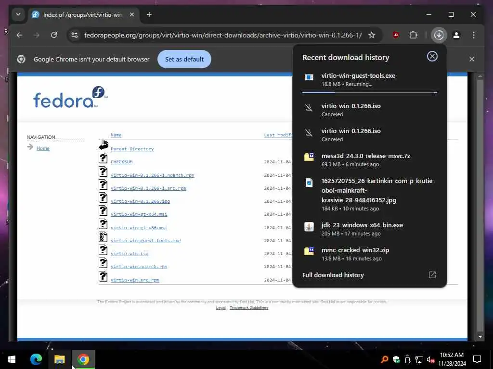Download virtio-win-0.1.266-1.noarch.rpm
The image size is (493, 369).
[152, 175]
